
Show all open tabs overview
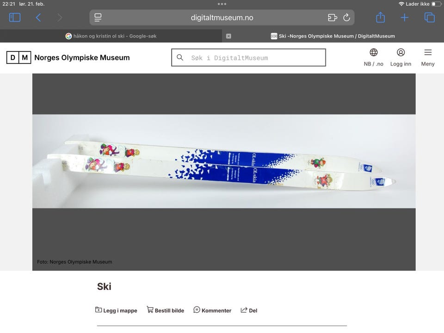coord(430,18)
